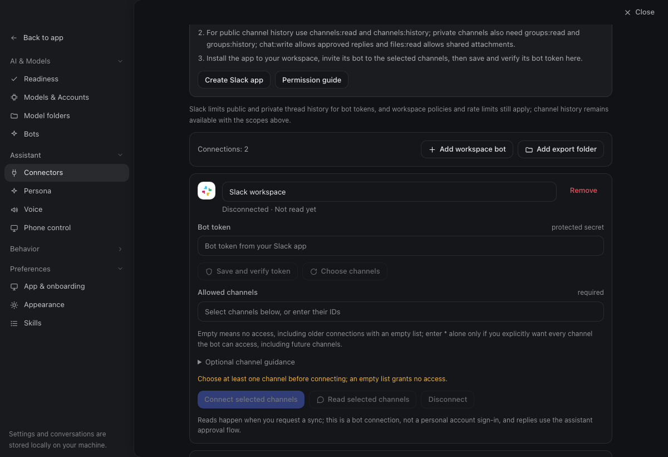This screenshot has height=457, width=668.
Task: Click Connect selected channels
Action: tap(251, 400)
